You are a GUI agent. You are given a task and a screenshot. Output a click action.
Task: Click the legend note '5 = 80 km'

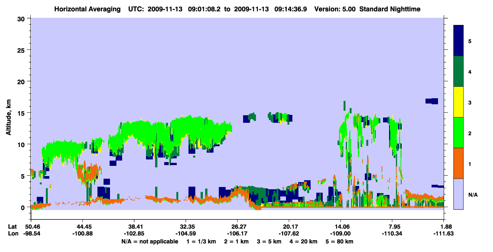[339, 241]
